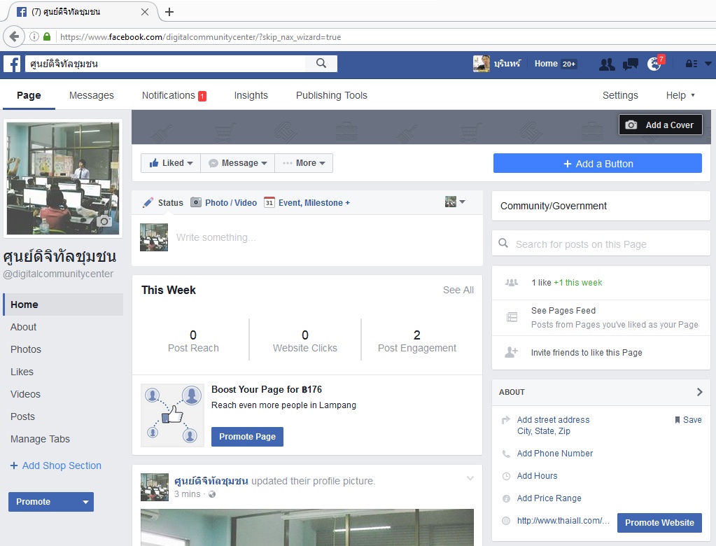Open friend requests icon in top bar
Screen dimensions: 716x546
(x=607, y=64)
